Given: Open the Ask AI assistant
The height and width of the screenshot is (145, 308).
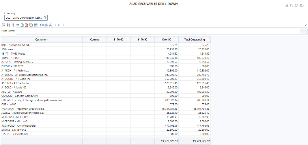Looking at the screenshot, I should coord(46,25).
